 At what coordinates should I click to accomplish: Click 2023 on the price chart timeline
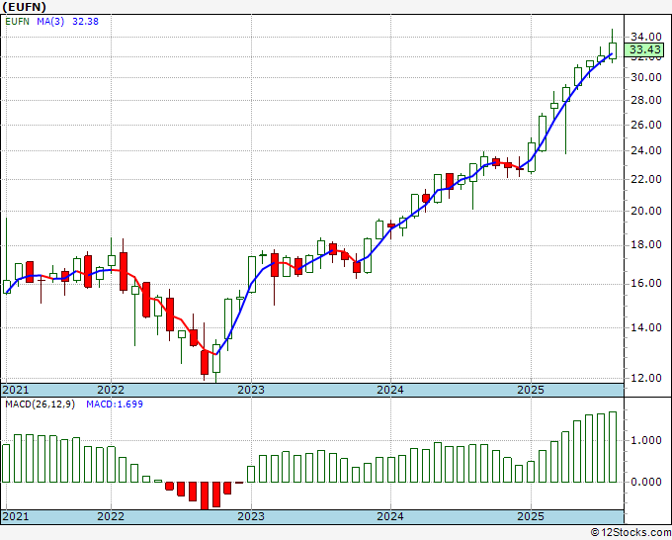pos(251,390)
